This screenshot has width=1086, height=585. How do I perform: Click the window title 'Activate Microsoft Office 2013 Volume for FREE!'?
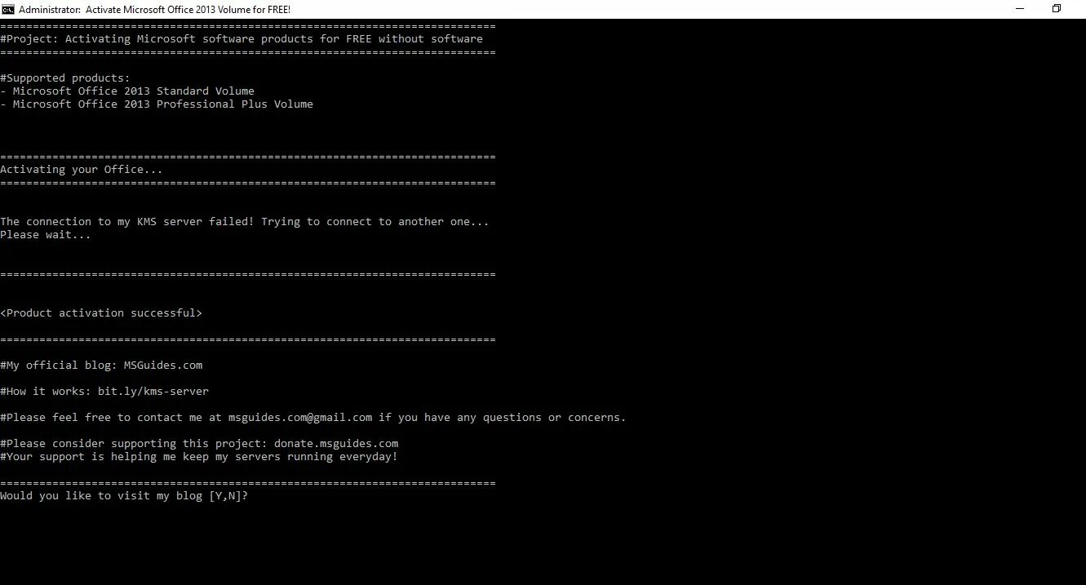pos(188,9)
